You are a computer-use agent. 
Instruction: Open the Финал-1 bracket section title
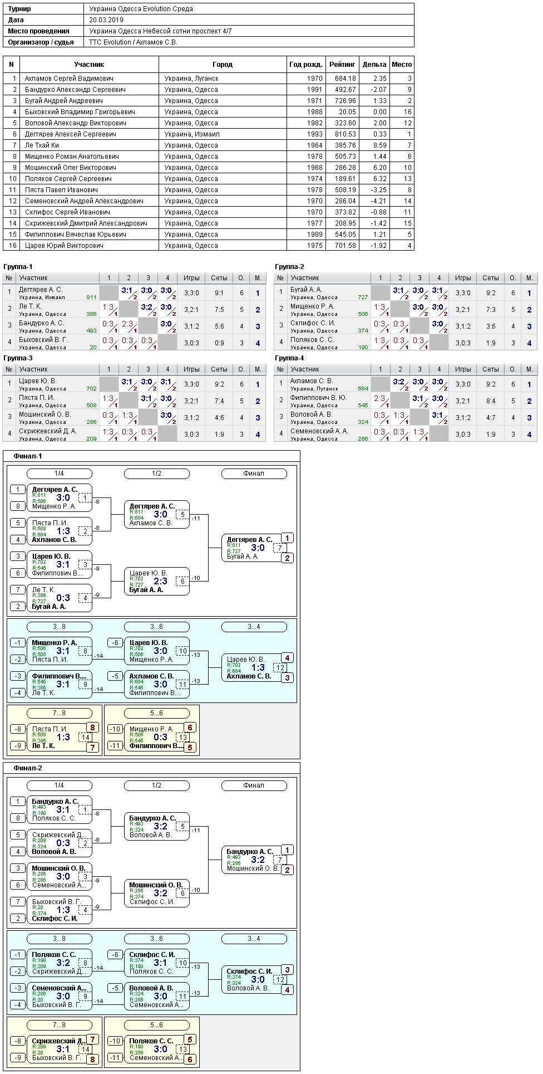pyautogui.click(x=28, y=456)
